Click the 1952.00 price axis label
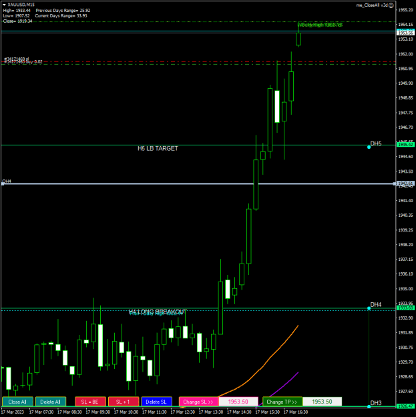This screenshot has height=417, width=416. [405, 54]
